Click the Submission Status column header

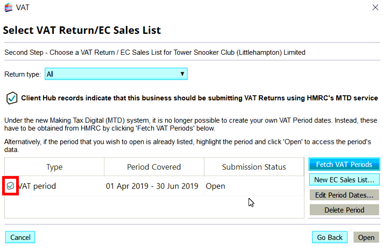254,167
